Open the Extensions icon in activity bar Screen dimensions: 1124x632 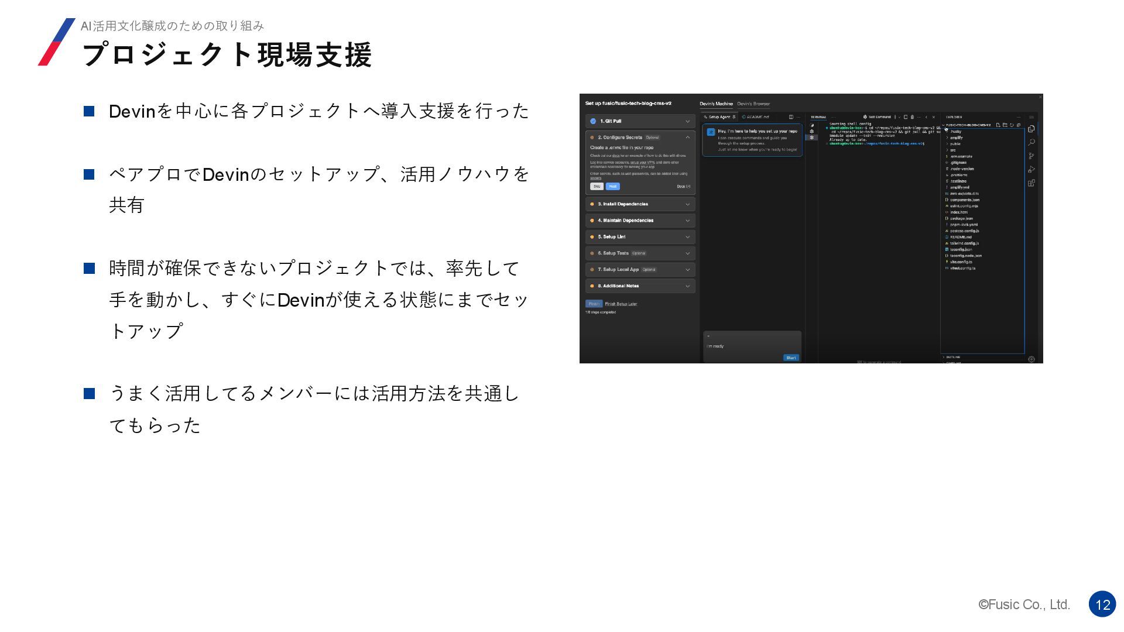click(x=1032, y=183)
